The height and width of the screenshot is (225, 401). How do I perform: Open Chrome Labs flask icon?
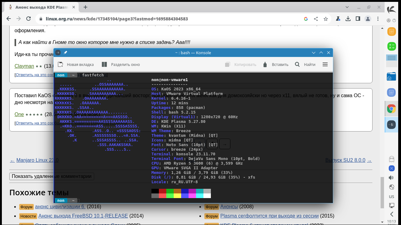(338, 19)
